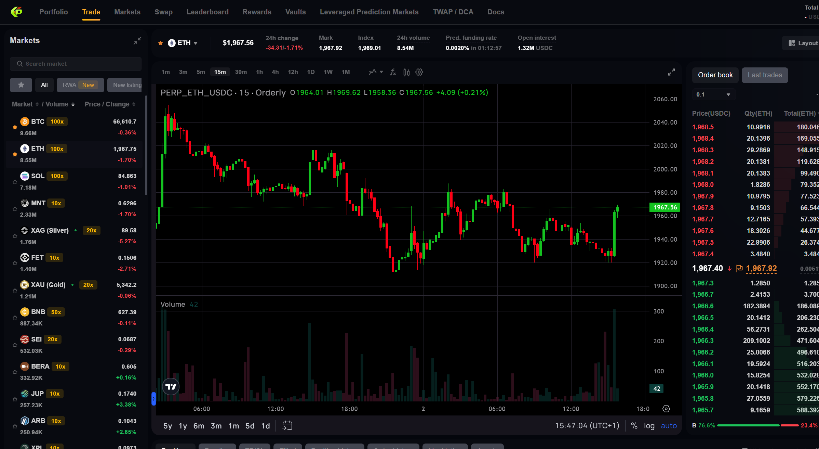819x449 pixels.
Task: Enable log scale on the price axis
Action: (649, 425)
